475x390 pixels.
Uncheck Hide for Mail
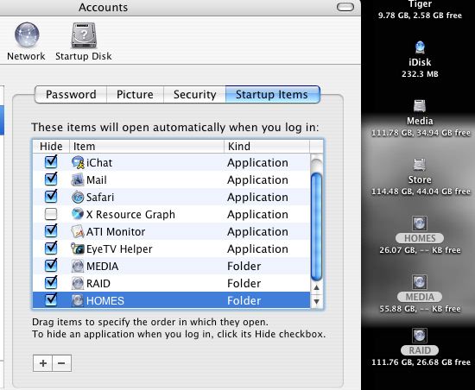[x=51, y=179]
